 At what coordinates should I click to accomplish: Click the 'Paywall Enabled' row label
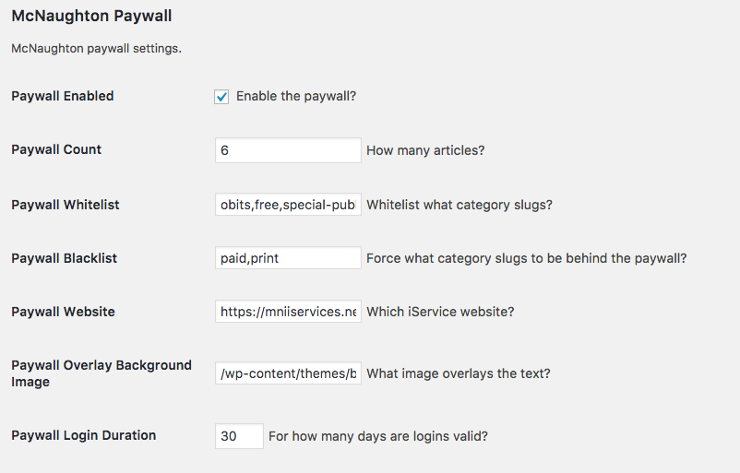pyautogui.click(x=63, y=96)
